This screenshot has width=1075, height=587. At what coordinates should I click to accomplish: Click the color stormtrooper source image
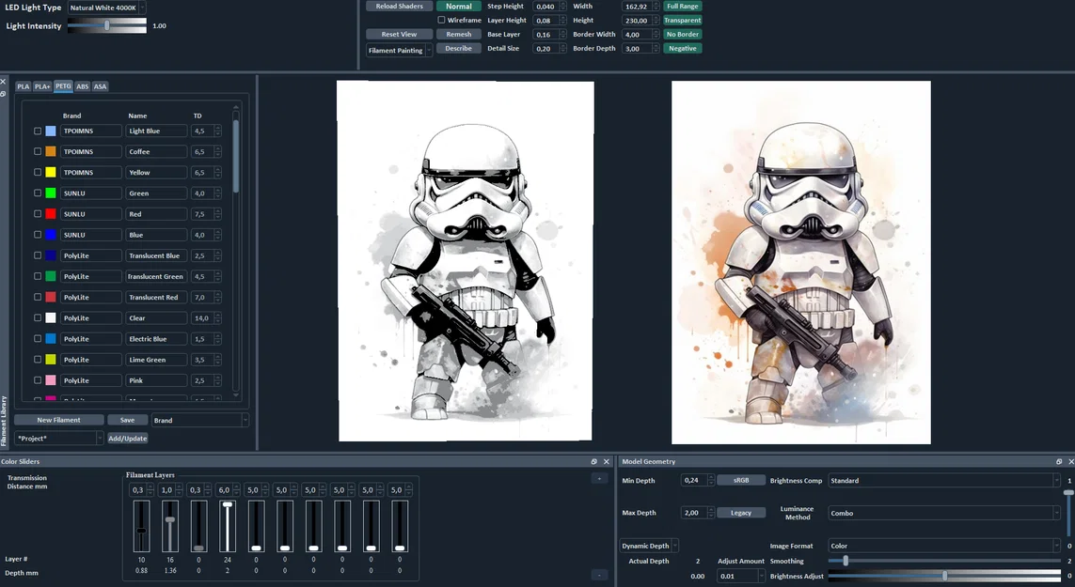pos(800,262)
